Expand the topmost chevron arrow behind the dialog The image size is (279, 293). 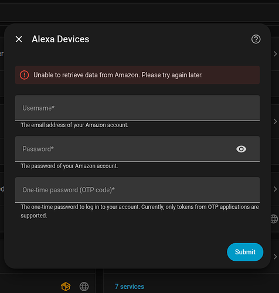(275, 54)
